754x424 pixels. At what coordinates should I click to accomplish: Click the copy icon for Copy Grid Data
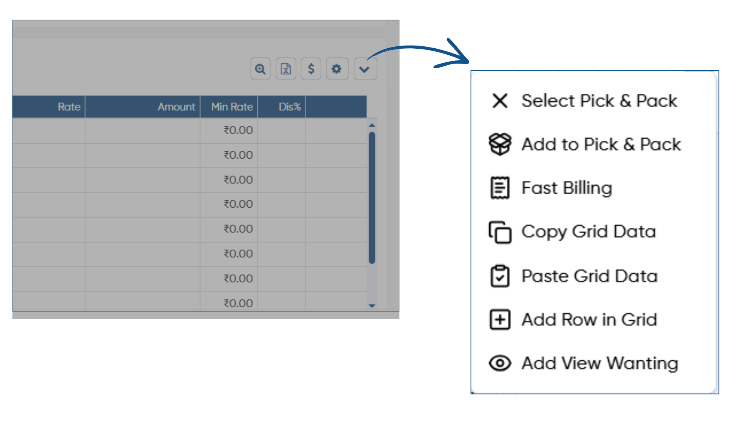[500, 232]
